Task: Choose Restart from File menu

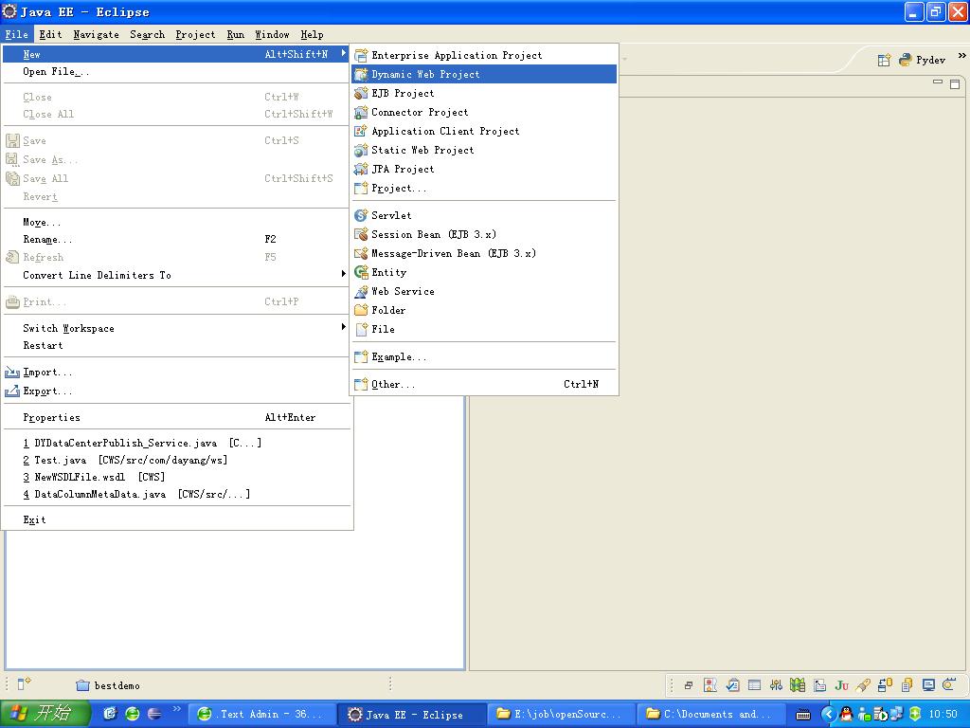Action: coord(176,346)
